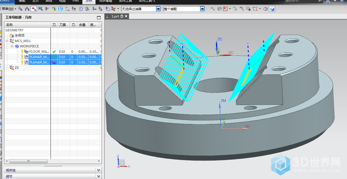The width and height of the screenshot is (347, 179).
Task: Click the 未用项 folder icon
Action: (12, 36)
